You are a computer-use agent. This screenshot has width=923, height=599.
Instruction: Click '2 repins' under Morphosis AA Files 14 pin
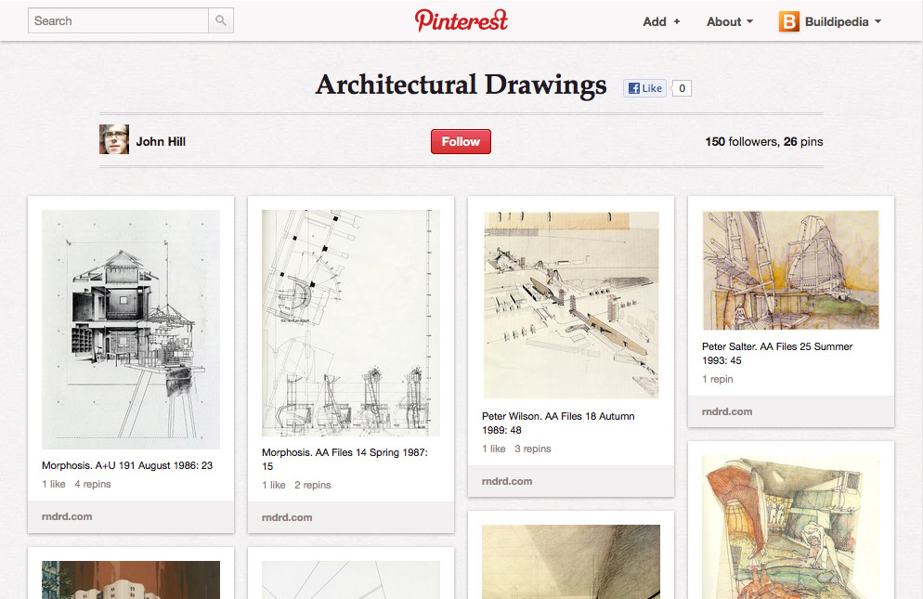click(313, 486)
